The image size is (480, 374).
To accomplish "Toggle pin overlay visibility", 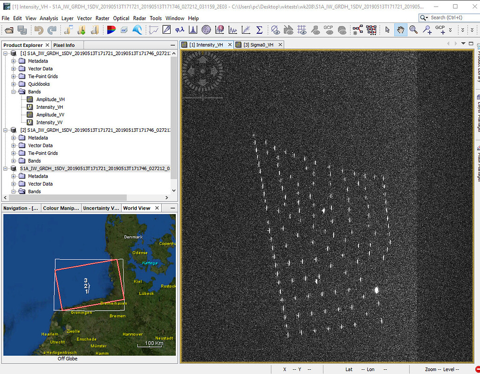I will click(315, 30).
